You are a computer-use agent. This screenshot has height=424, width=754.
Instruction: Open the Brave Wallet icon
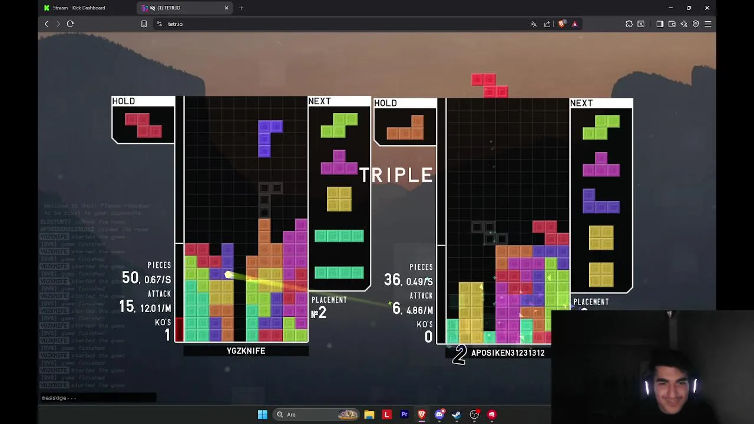[x=672, y=24]
